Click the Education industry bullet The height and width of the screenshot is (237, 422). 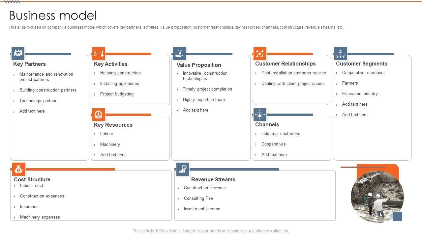[360, 94]
